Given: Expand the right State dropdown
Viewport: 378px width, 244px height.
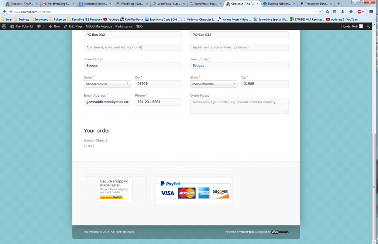Looking at the screenshot, I should pos(213,84).
